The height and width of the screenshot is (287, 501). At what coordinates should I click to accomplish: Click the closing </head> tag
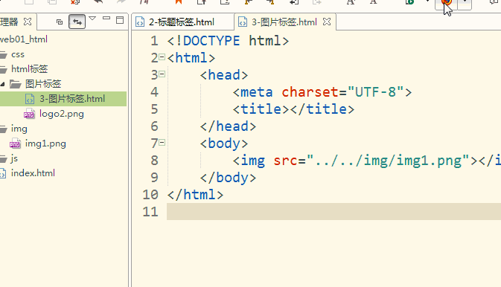[x=228, y=126]
